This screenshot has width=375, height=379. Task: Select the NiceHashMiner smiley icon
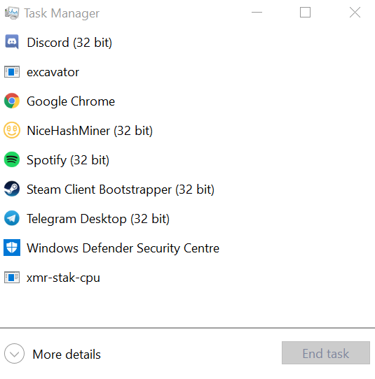click(12, 130)
